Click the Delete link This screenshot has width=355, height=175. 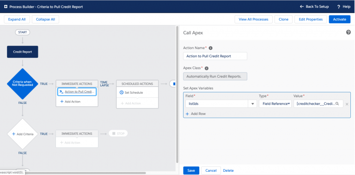point(228,170)
